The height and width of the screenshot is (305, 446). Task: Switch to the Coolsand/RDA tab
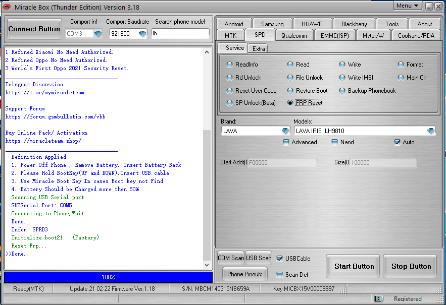416,35
